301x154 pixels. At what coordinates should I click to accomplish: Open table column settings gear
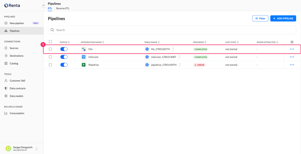pos(292,42)
